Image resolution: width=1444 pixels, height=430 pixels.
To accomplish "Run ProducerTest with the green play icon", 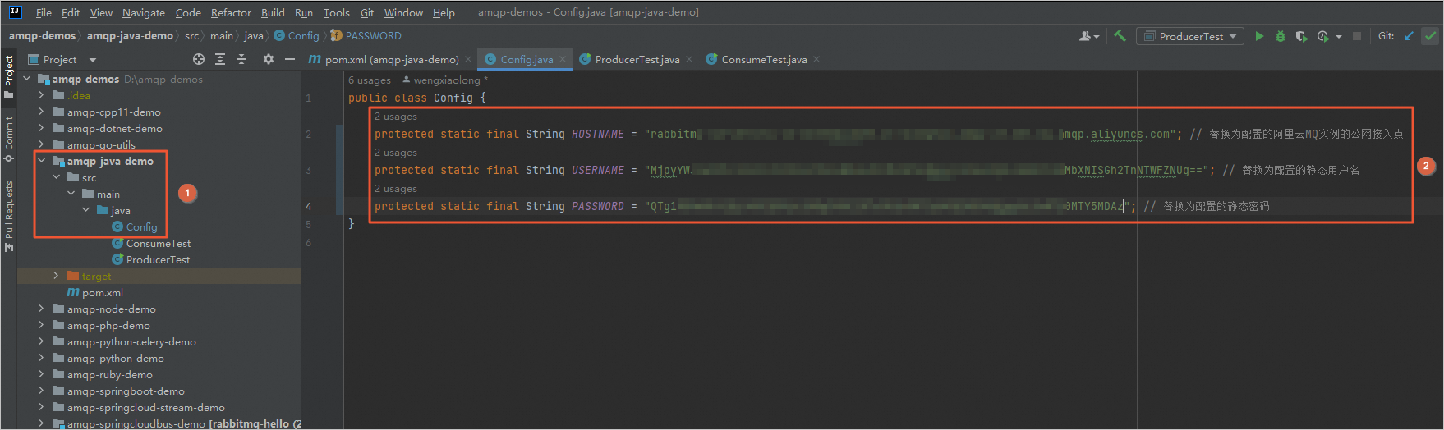I will [x=1259, y=36].
